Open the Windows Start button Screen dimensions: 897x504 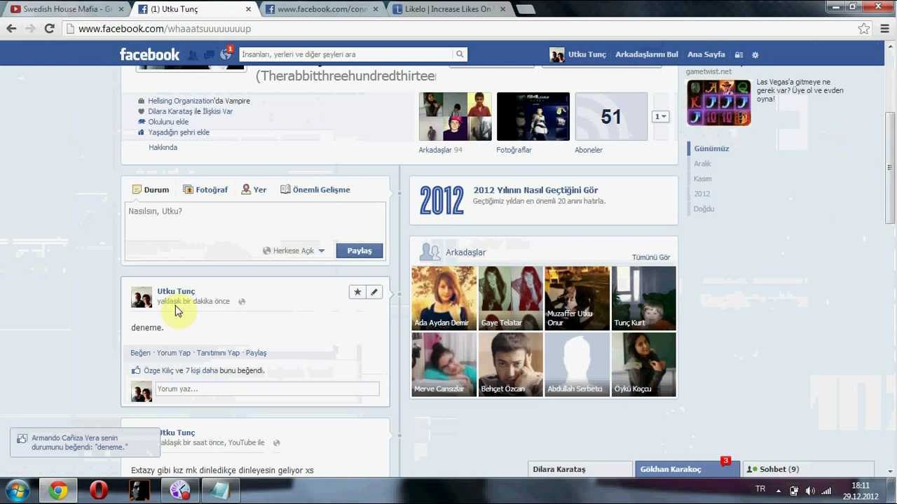click(18, 491)
